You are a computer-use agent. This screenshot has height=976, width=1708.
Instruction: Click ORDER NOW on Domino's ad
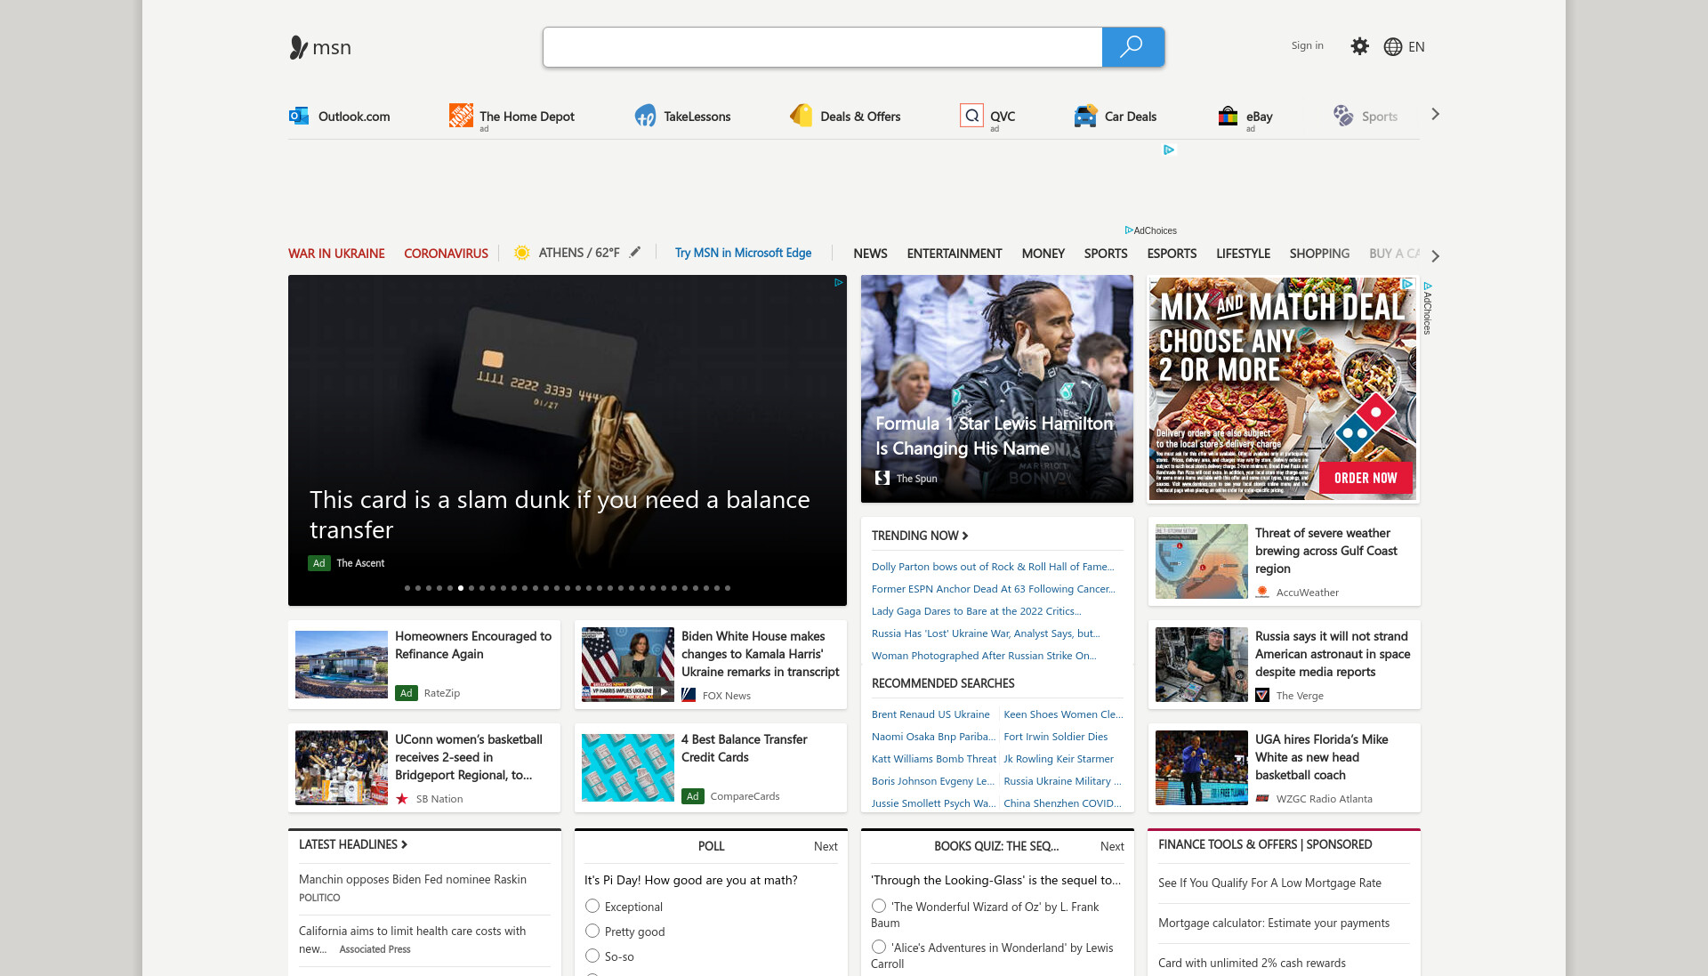pyautogui.click(x=1366, y=478)
